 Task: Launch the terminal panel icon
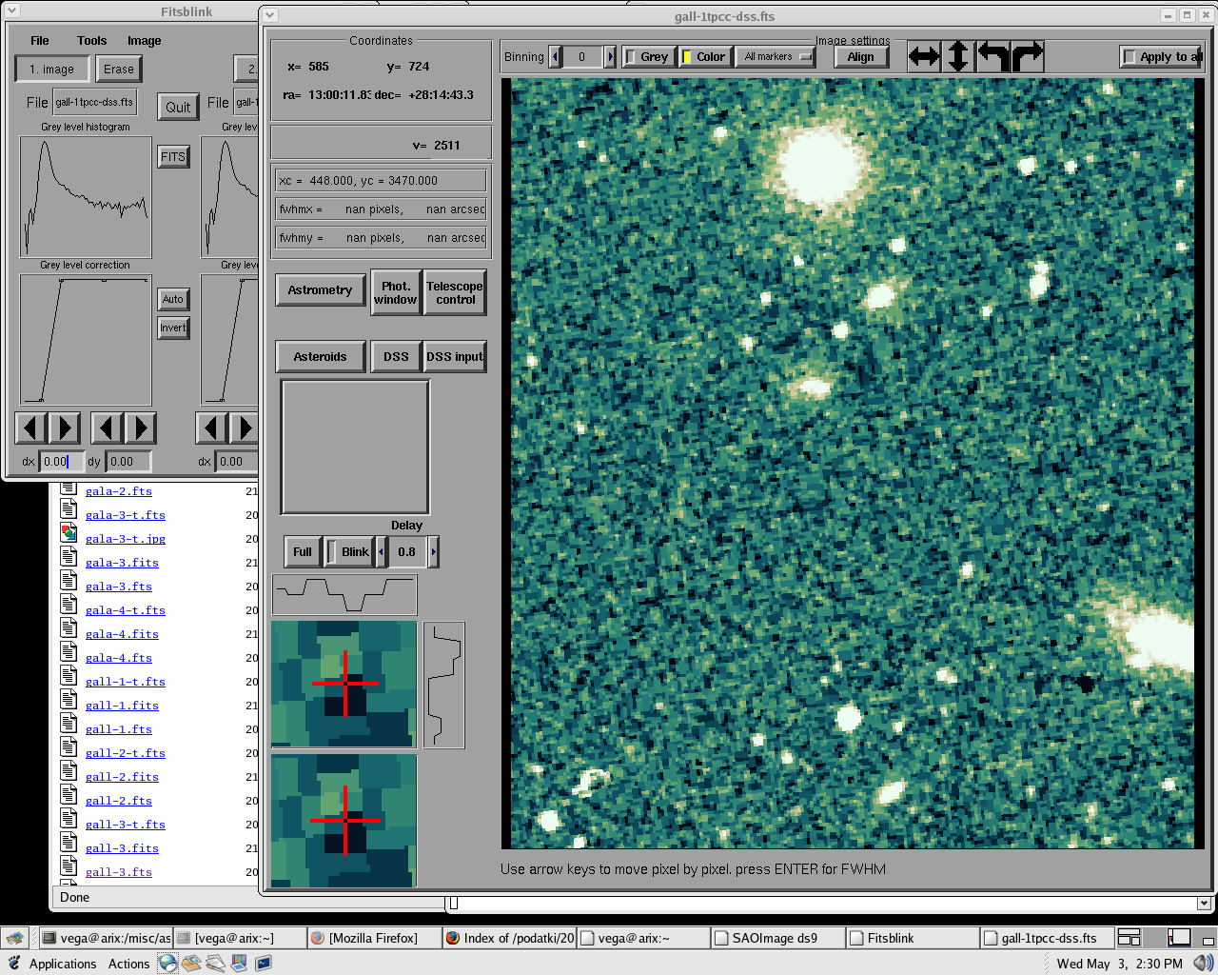click(x=264, y=963)
